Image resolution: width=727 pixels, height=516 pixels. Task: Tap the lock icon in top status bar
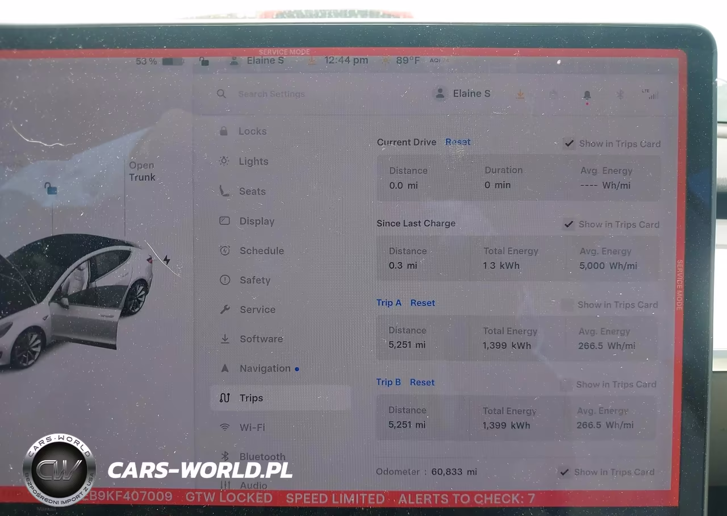[x=203, y=61]
